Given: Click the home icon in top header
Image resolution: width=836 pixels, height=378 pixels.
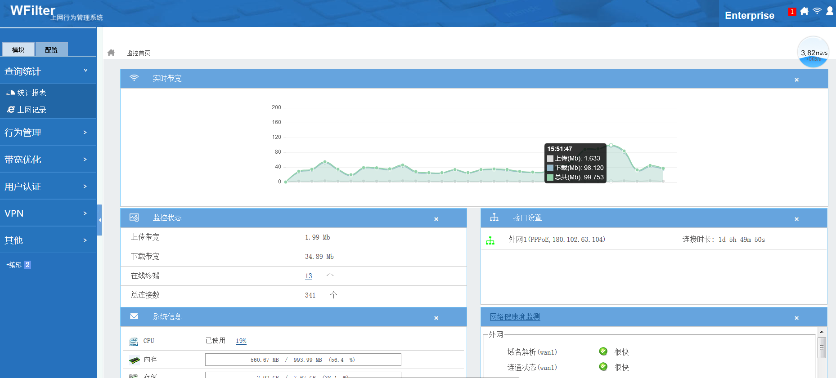Looking at the screenshot, I should [x=804, y=11].
